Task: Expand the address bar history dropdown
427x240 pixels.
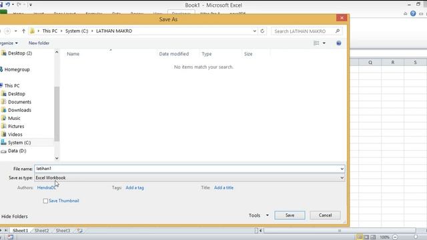Action: pyautogui.click(x=254, y=31)
